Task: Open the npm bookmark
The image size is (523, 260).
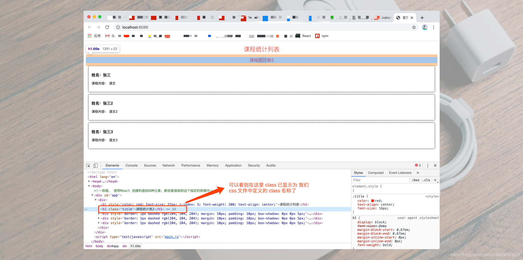Action: coord(322,36)
